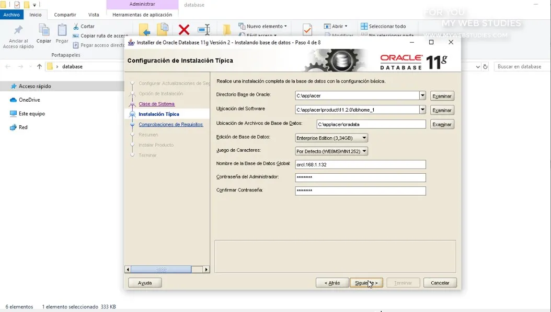The image size is (551, 312).
Task: Open the Archivo menu
Action: click(12, 15)
